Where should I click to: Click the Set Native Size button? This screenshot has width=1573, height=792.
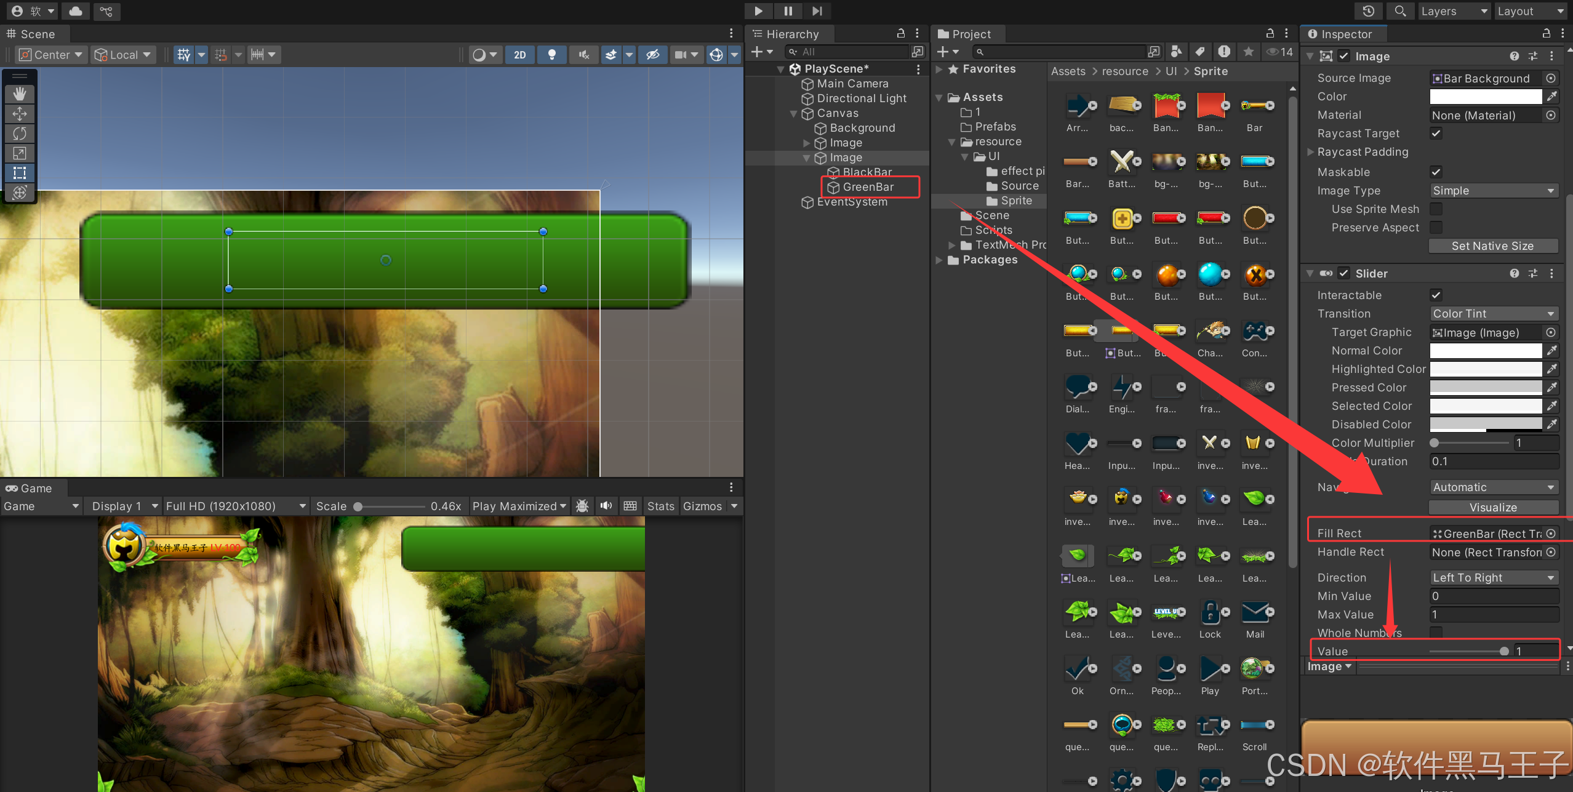click(1493, 246)
